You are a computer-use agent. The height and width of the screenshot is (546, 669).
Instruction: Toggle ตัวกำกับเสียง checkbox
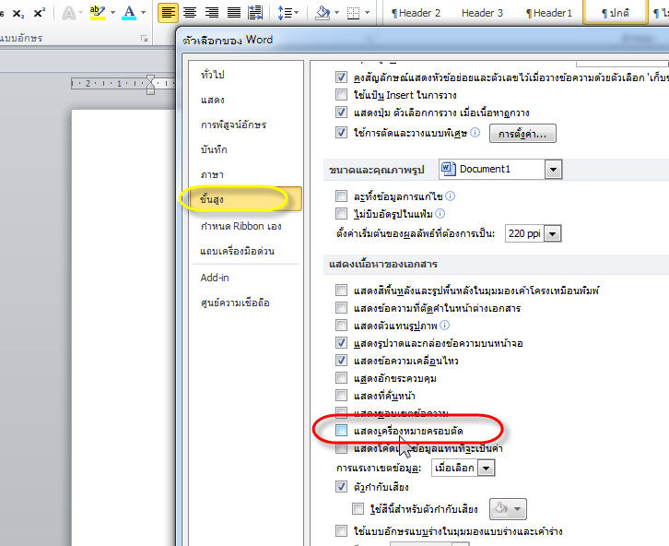click(x=341, y=487)
